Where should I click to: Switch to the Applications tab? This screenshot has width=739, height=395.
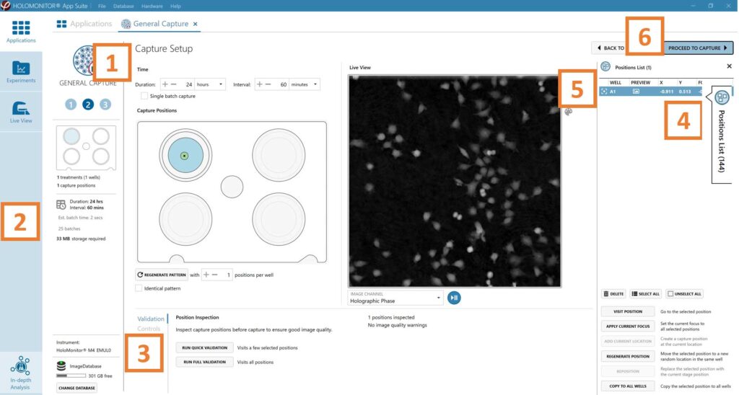coord(84,24)
